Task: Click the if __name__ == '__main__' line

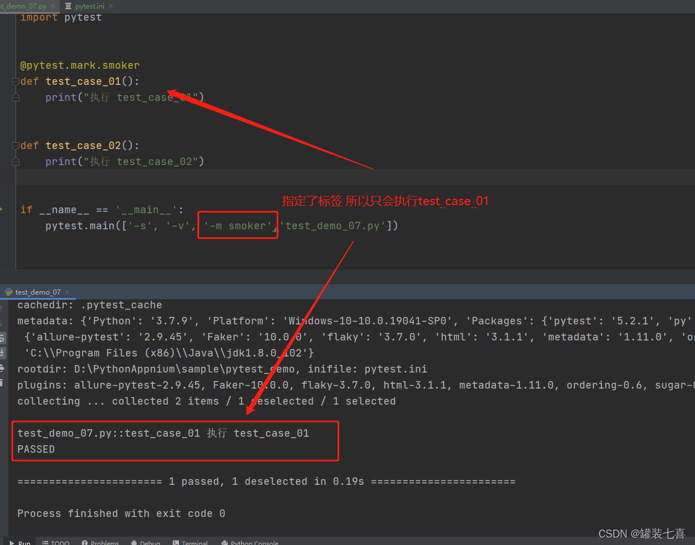Action: (x=102, y=210)
